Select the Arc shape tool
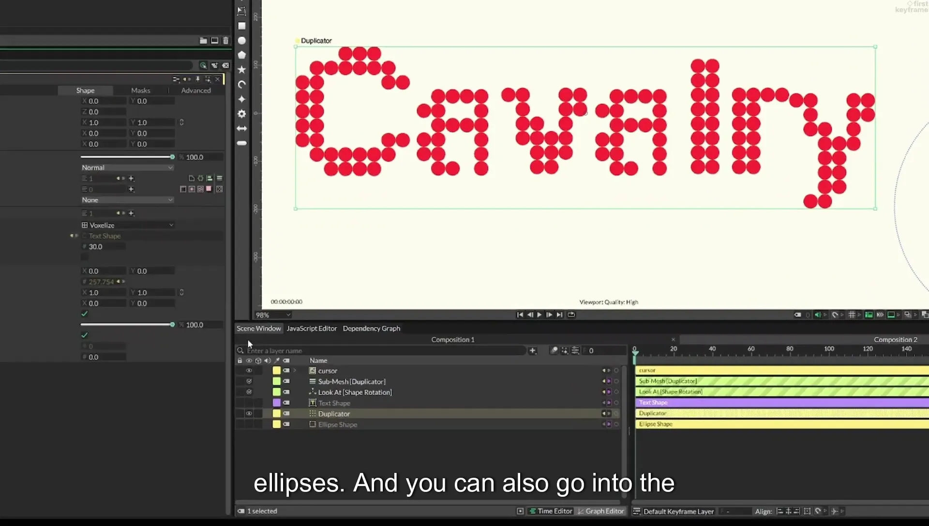 [242, 85]
